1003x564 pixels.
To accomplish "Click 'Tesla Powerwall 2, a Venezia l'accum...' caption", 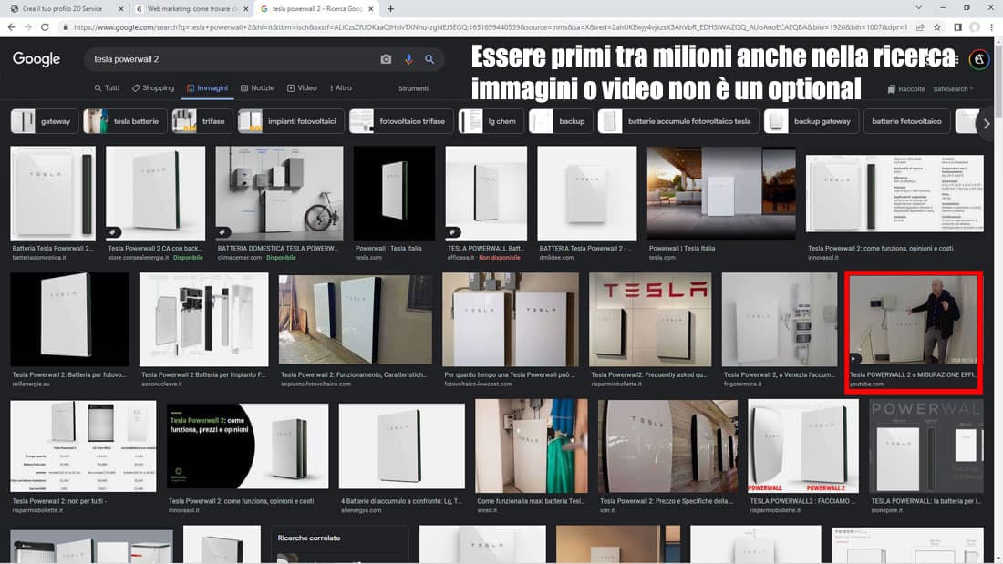I will click(x=779, y=374).
